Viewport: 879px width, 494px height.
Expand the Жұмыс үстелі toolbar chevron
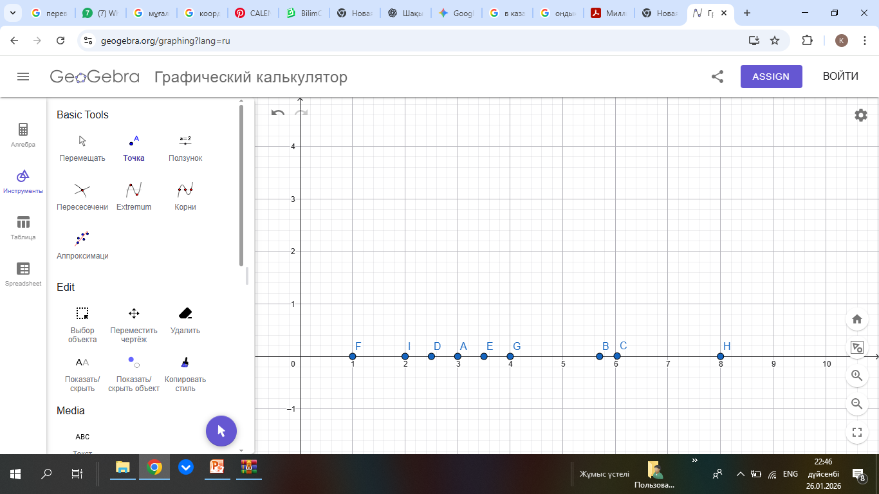click(x=695, y=461)
